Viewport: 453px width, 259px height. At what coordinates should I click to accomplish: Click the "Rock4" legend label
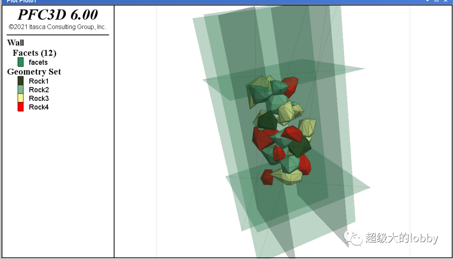39,107
